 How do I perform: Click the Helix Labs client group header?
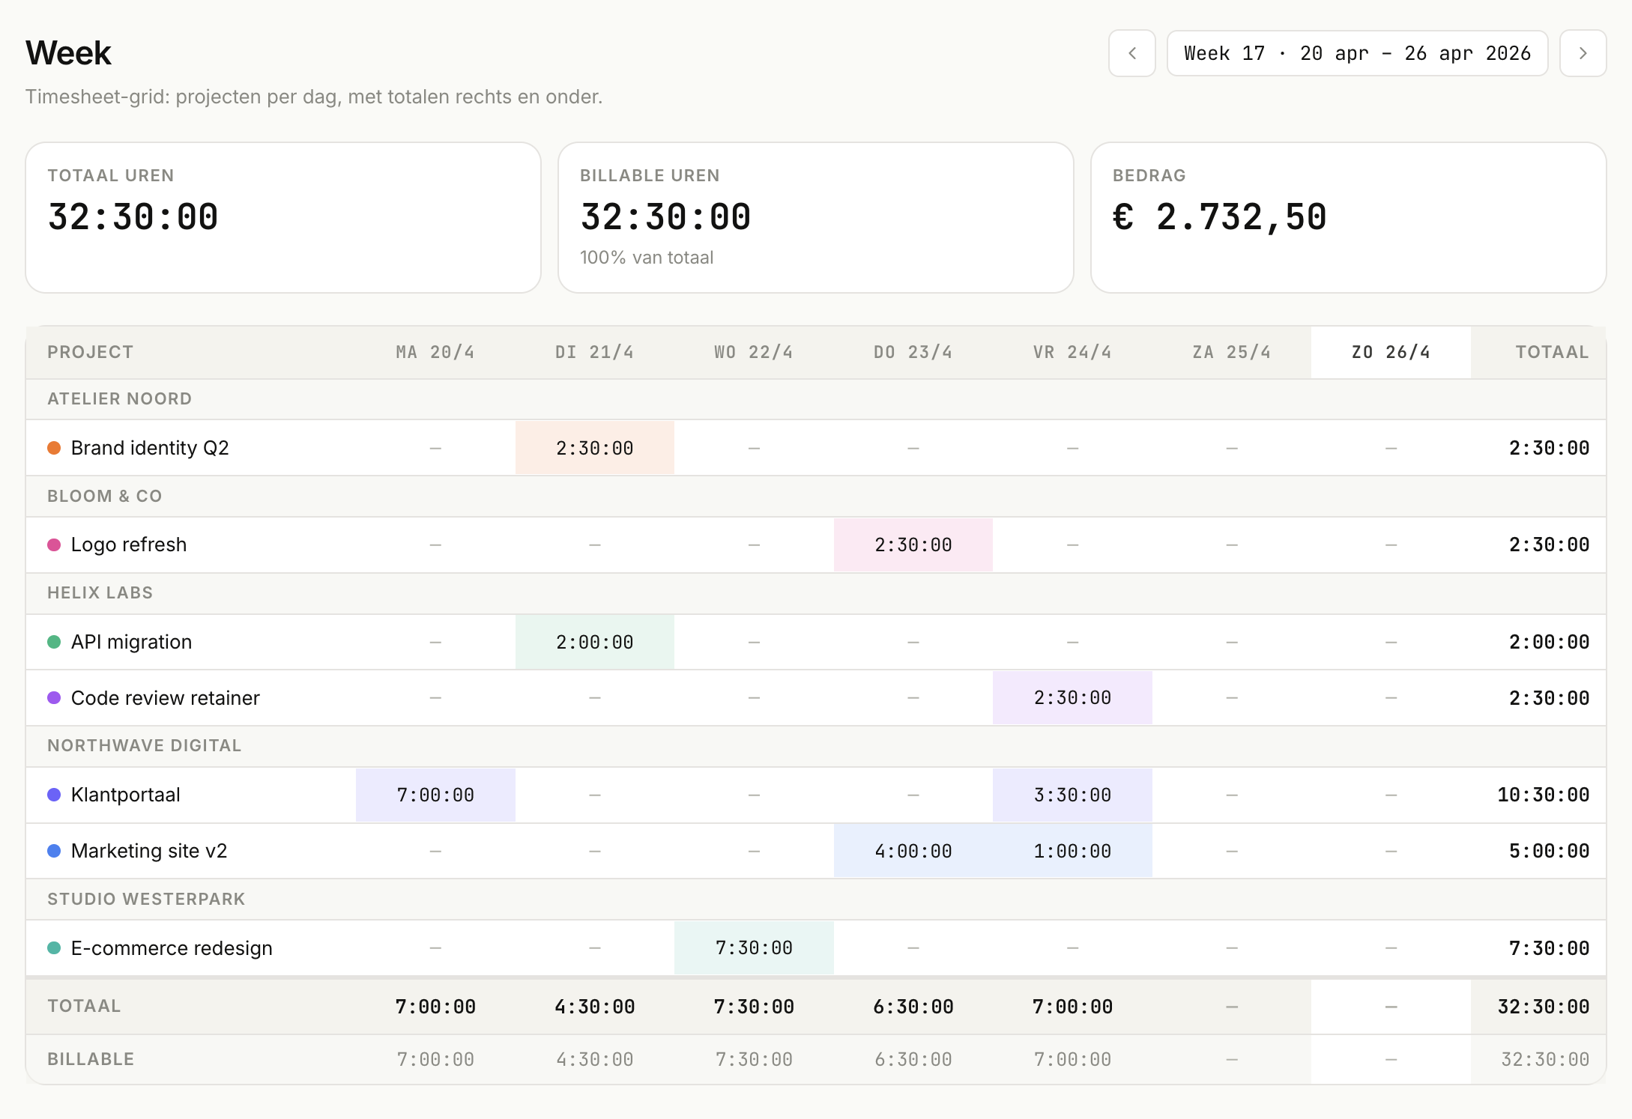tap(100, 592)
